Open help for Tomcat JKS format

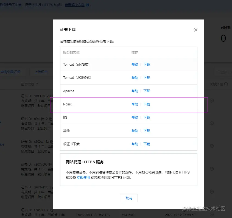(x=135, y=78)
